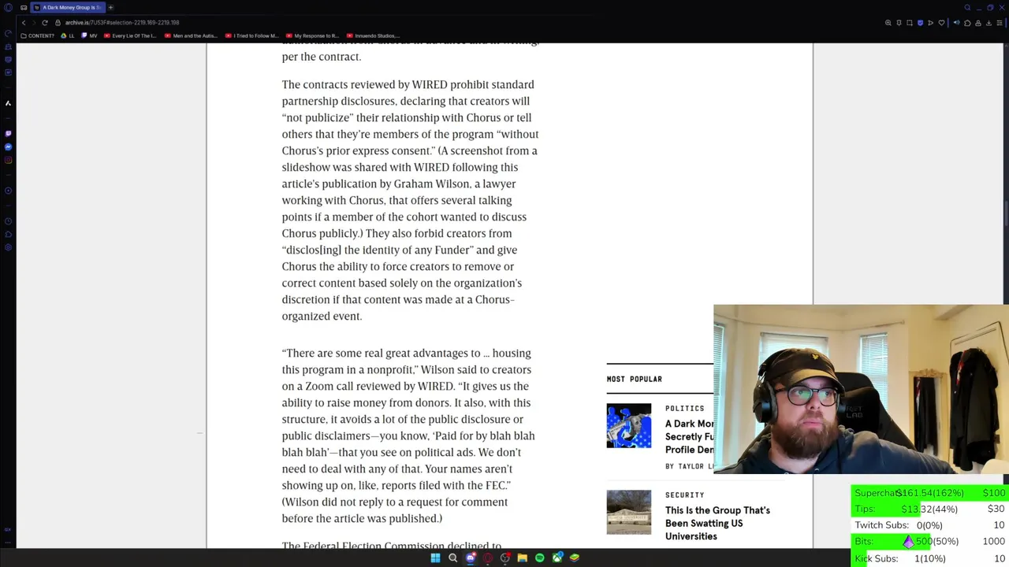Open the profile account icon
Screen dimensions: 1009x567
(978, 23)
